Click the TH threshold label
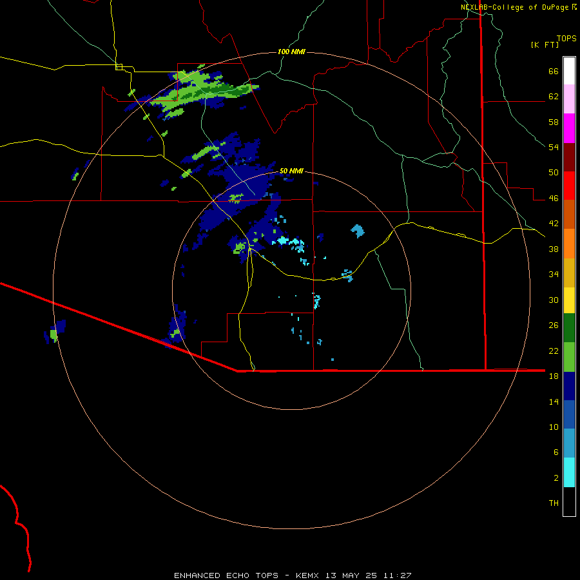The height and width of the screenshot is (580, 580). pos(554,503)
